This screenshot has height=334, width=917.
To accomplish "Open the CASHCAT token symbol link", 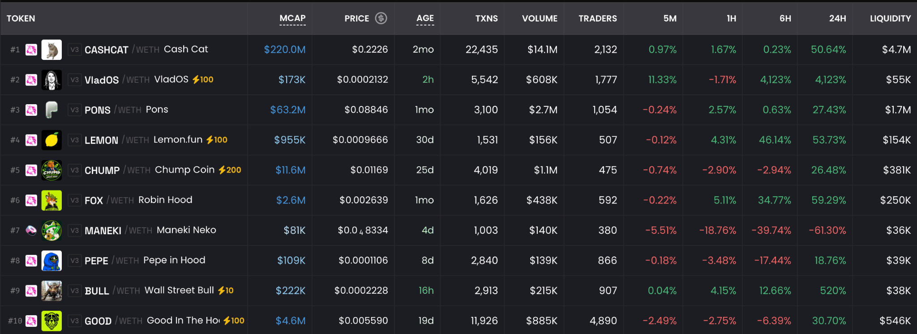I will coord(107,50).
